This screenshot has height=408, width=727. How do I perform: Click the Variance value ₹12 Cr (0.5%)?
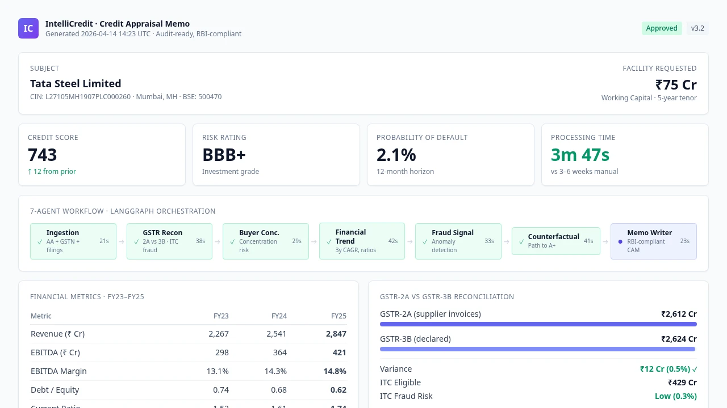click(665, 369)
